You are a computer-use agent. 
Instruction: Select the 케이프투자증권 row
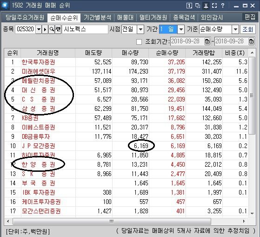126,202
